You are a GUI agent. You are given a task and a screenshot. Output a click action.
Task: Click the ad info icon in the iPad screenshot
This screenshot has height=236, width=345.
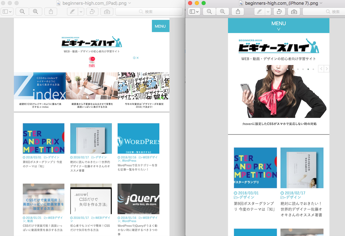point(134,58)
